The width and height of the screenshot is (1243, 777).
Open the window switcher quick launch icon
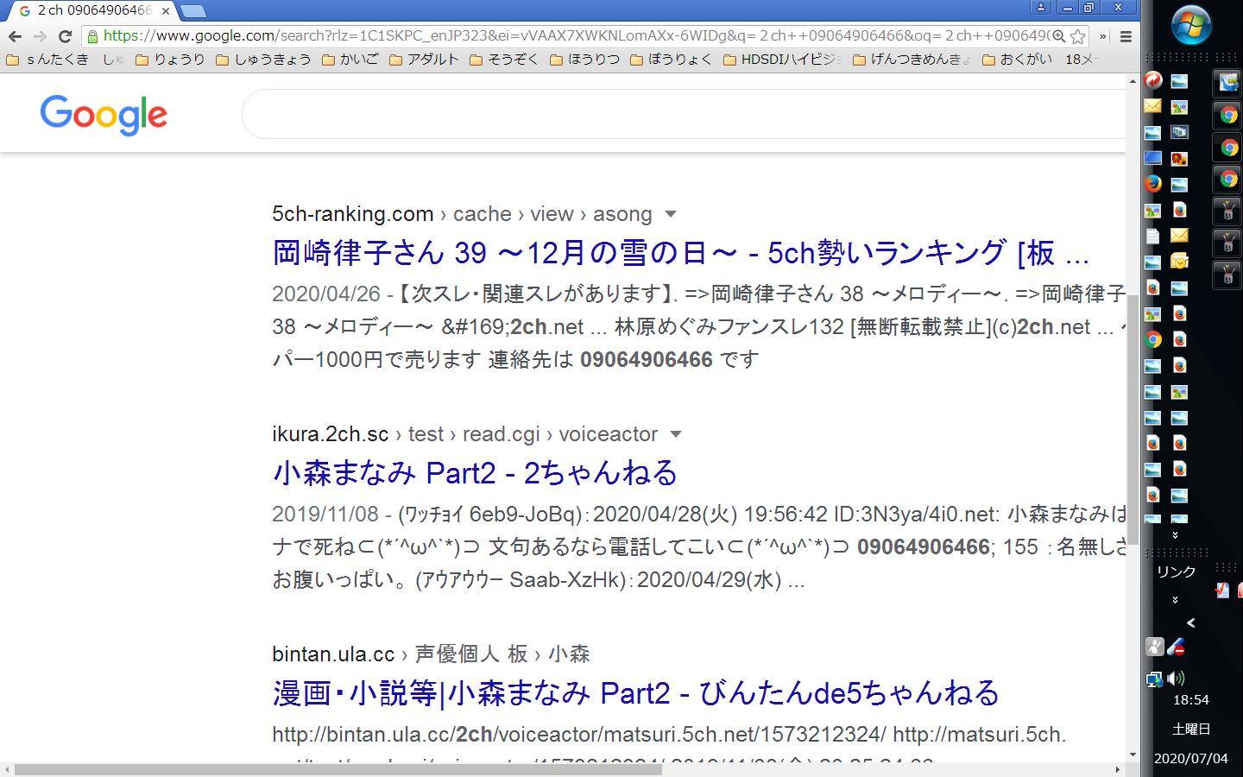click(x=1179, y=132)
